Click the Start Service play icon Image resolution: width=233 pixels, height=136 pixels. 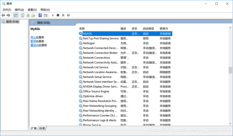[53, 15]
